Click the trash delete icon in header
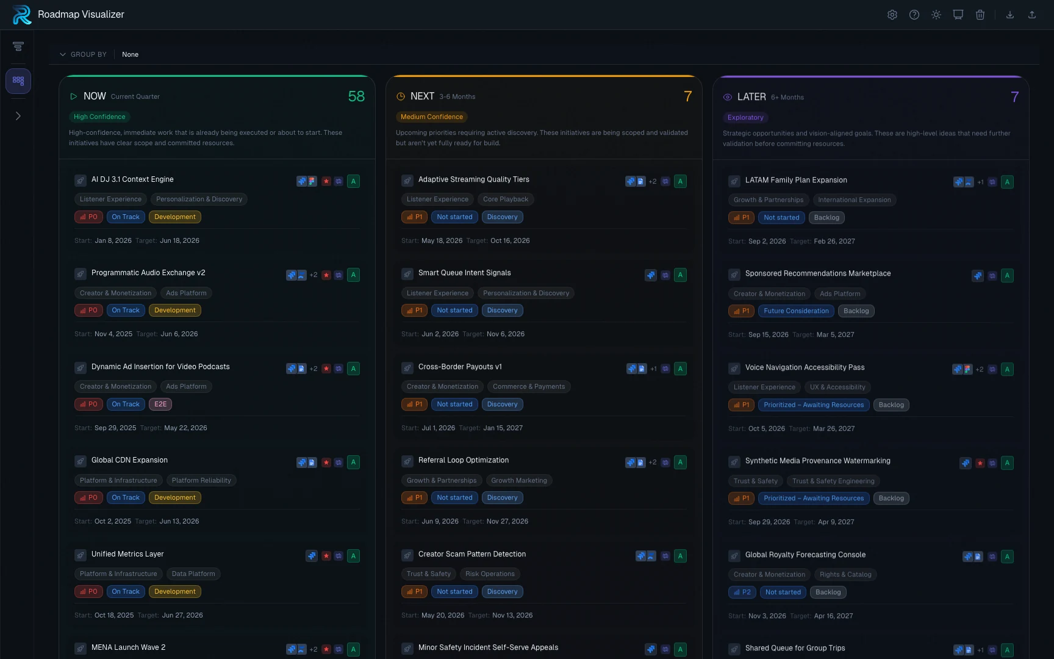 [980, 15]
